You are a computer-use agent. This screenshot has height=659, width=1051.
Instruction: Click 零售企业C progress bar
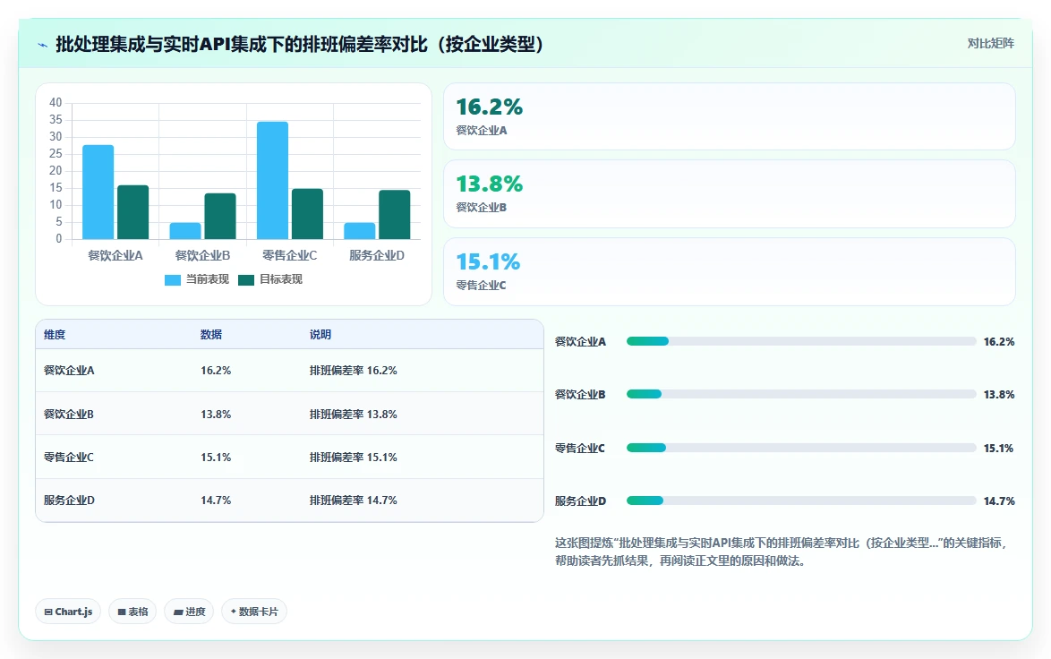[x=801, y=448]
